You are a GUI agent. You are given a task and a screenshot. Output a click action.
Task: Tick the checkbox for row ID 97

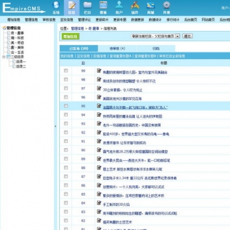pyautogui.click(x=66, y=88)
